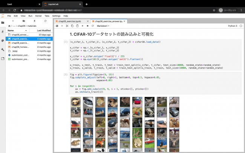
Task: Click materials in the breadcrumb path
Action: coord(32,26)
